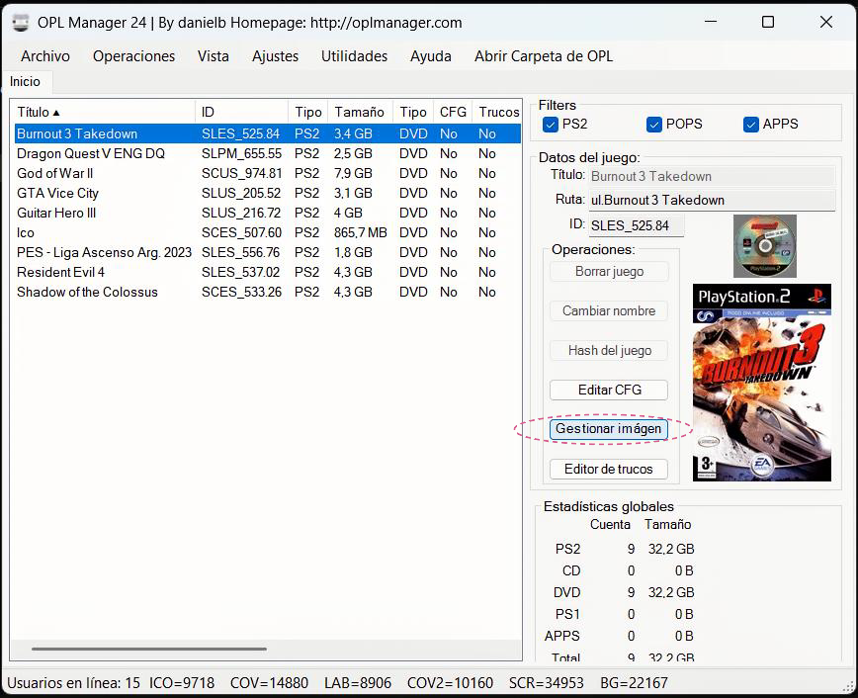The width and height of the screenshot is (858, 698).
Task: Open the Archivo menu
Action: tap(44, 56)
